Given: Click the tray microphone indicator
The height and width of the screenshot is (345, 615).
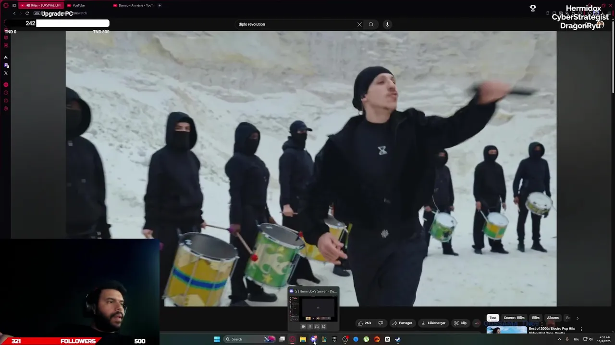Looking at the screenshot, I should click(567, 339).
